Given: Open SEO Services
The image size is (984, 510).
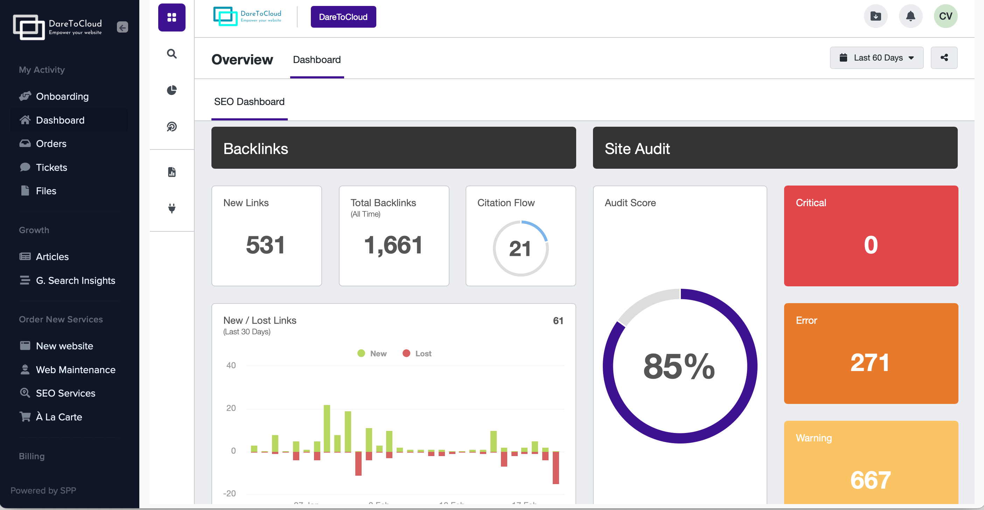Looking at the screenshot, I should tap(57, 393).
